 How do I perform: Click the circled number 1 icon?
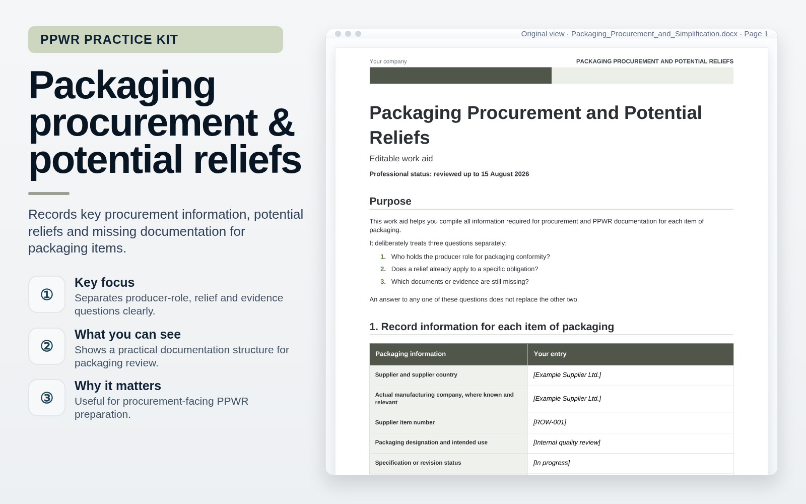47,294
